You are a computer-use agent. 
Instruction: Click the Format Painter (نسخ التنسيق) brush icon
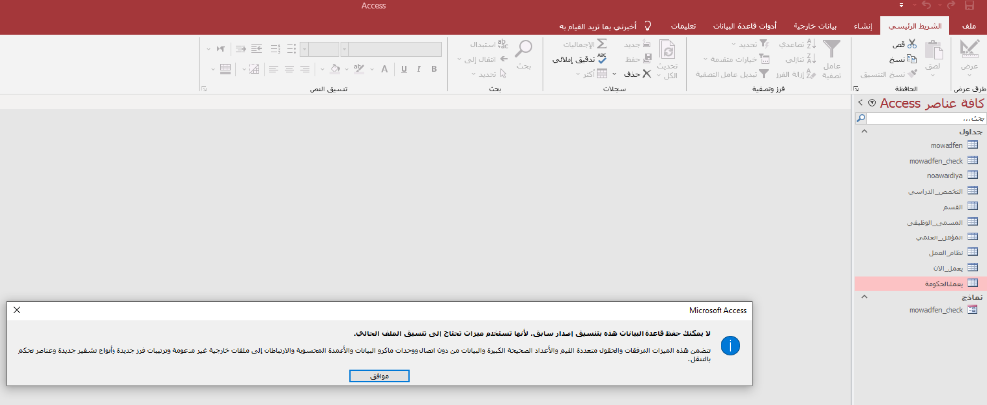911,74
